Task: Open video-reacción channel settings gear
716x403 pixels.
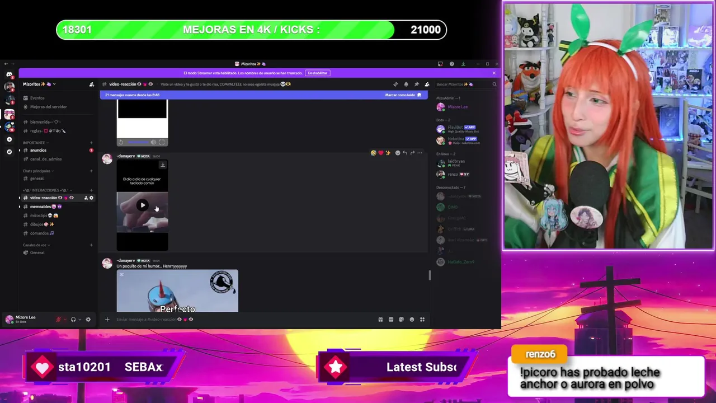Action: 91,198
